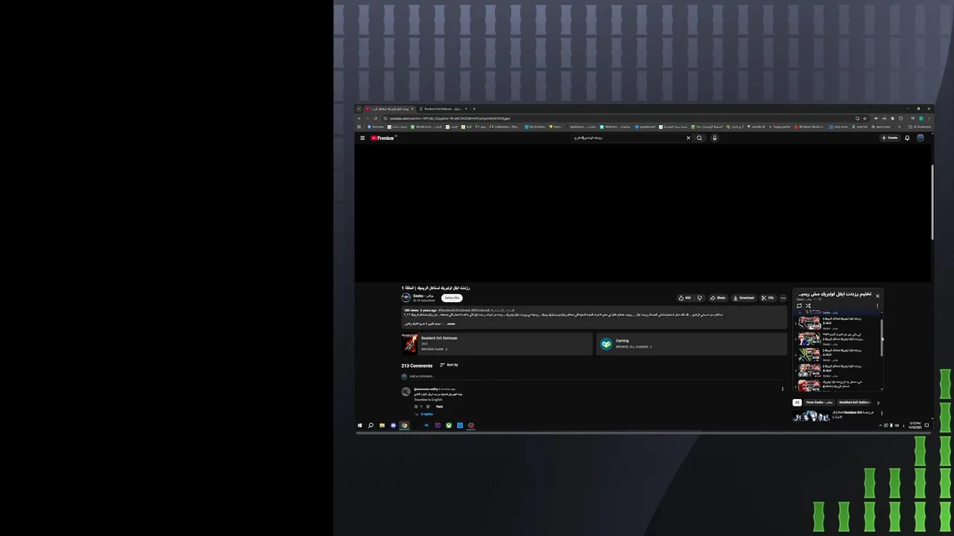Open the Create button in YouTube header
This screenshot has height=536, width=954.
point(890,138)
